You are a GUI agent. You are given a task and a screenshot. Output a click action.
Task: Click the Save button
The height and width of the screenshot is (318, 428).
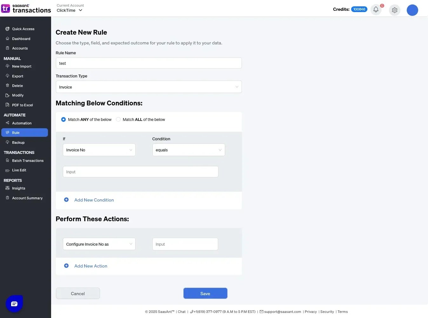pos(205,294)
